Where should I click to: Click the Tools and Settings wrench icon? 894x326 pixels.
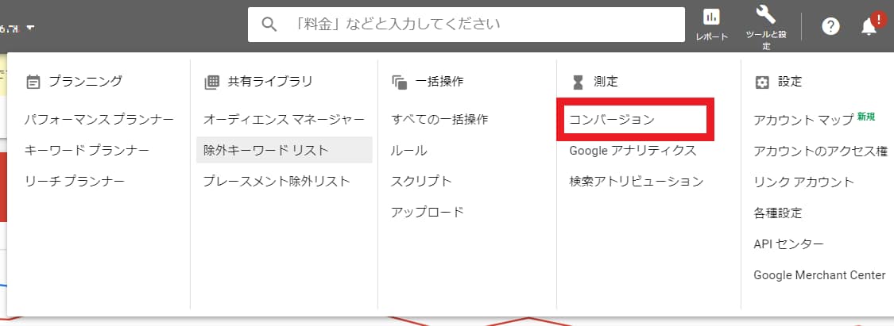tap(766, 15)
